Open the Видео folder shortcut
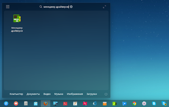Screen dimensions: 169x107 (47, 94)
